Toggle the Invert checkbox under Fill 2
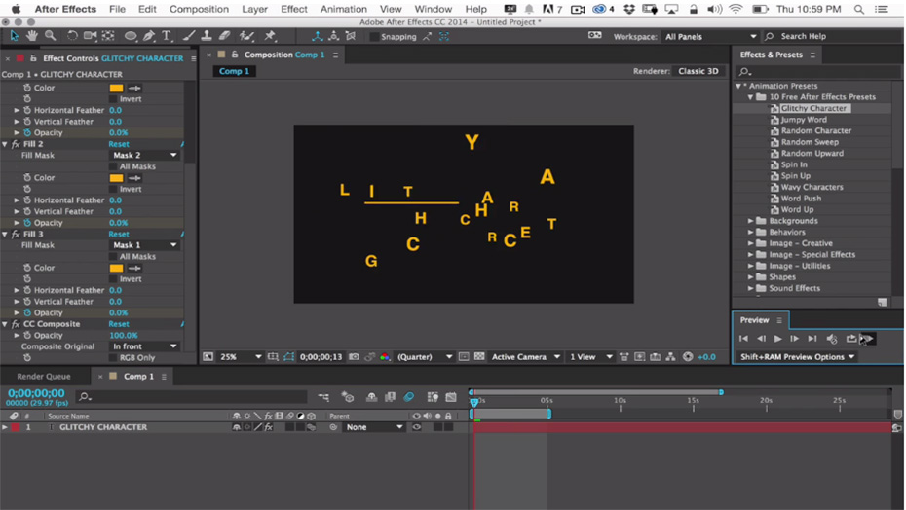 coord(113,189)
